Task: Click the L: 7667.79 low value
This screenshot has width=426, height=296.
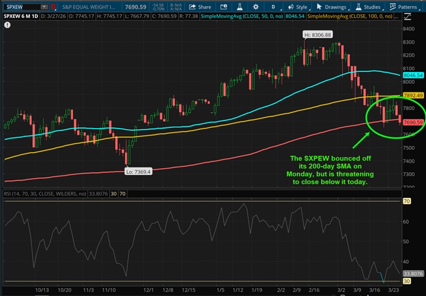Action: [137, 16]
